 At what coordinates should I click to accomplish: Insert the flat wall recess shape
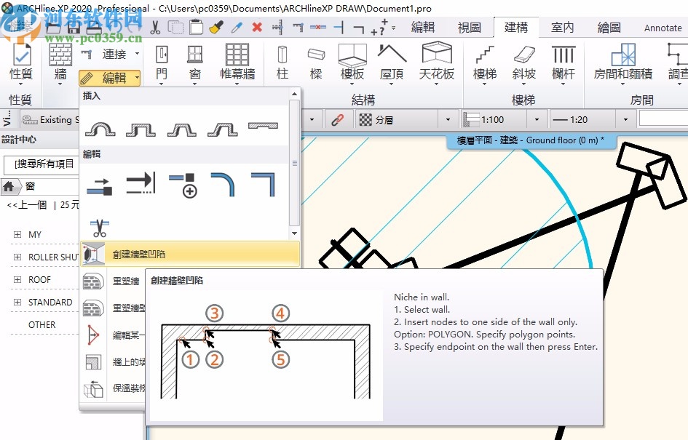[263, 127]
